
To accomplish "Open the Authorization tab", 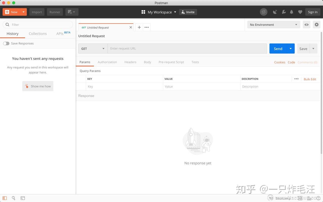I will coord(107,62).
